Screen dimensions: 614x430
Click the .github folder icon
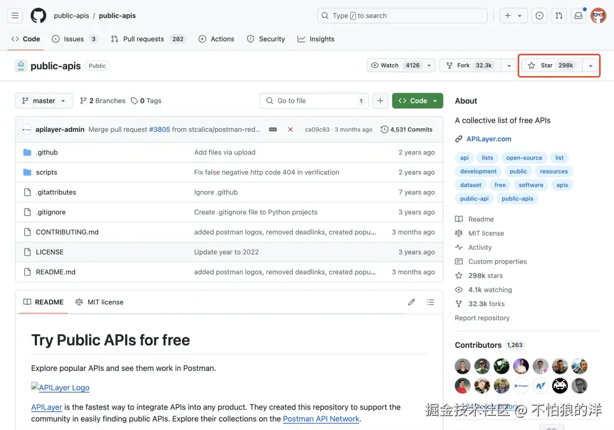point(27,152)
